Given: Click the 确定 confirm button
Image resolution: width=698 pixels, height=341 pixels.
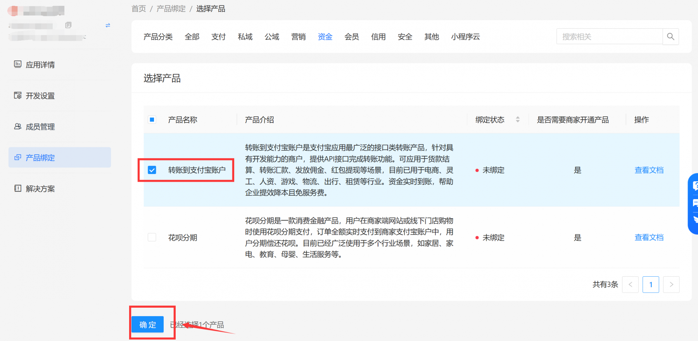Looking at the screenshot, I should point(148,324).
